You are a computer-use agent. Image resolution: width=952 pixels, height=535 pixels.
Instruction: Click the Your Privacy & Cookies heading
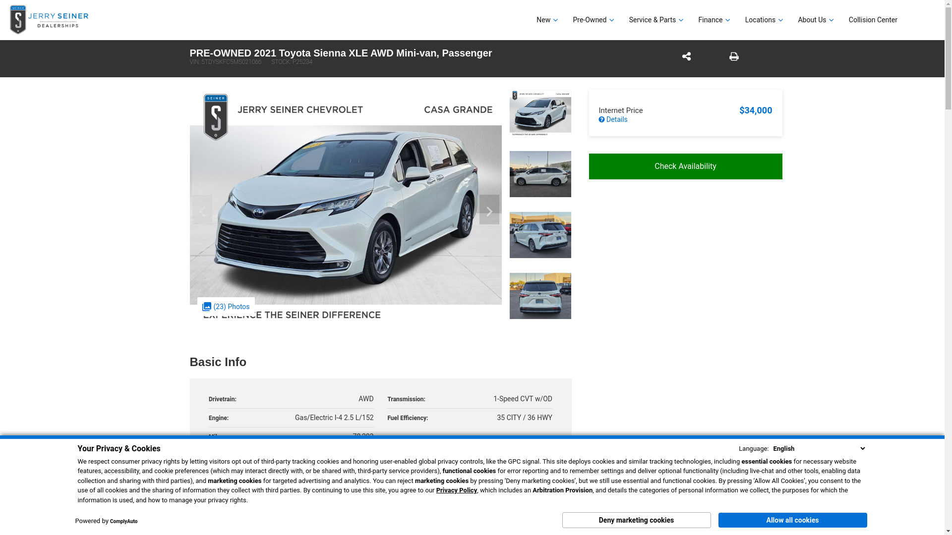point(119,449)
